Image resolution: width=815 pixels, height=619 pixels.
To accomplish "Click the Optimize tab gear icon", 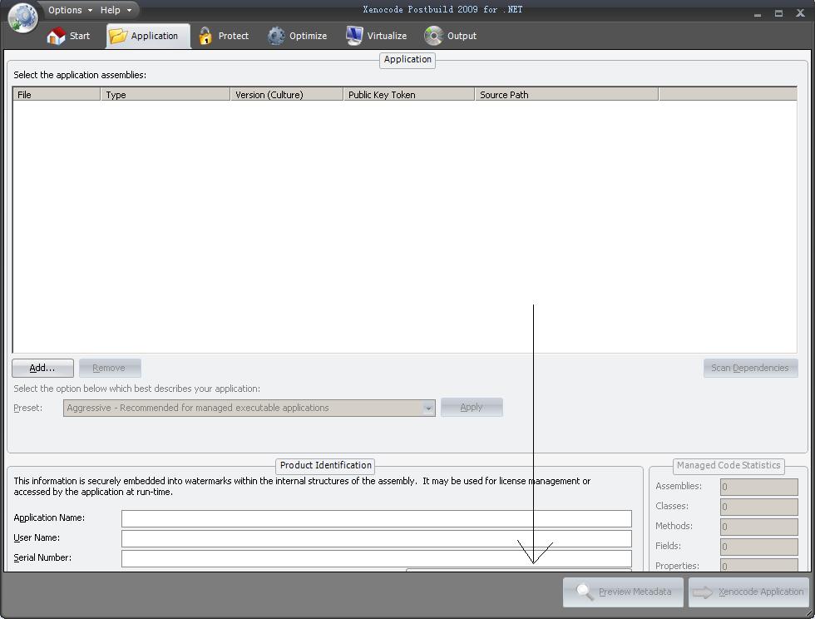I will 276,36.
